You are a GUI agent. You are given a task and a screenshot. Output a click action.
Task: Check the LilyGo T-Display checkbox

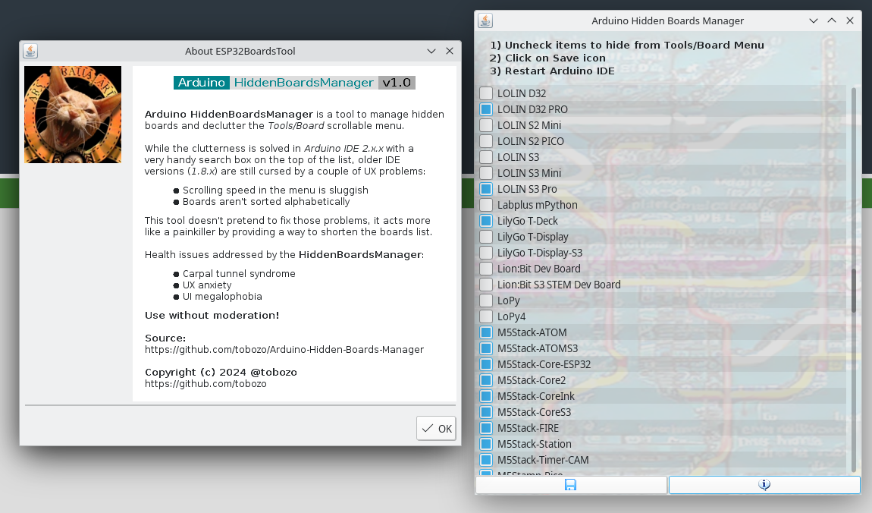(486, 237)
